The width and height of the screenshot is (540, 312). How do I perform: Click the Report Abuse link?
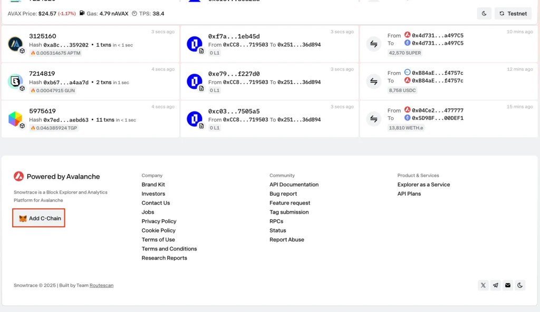[286, 240]
